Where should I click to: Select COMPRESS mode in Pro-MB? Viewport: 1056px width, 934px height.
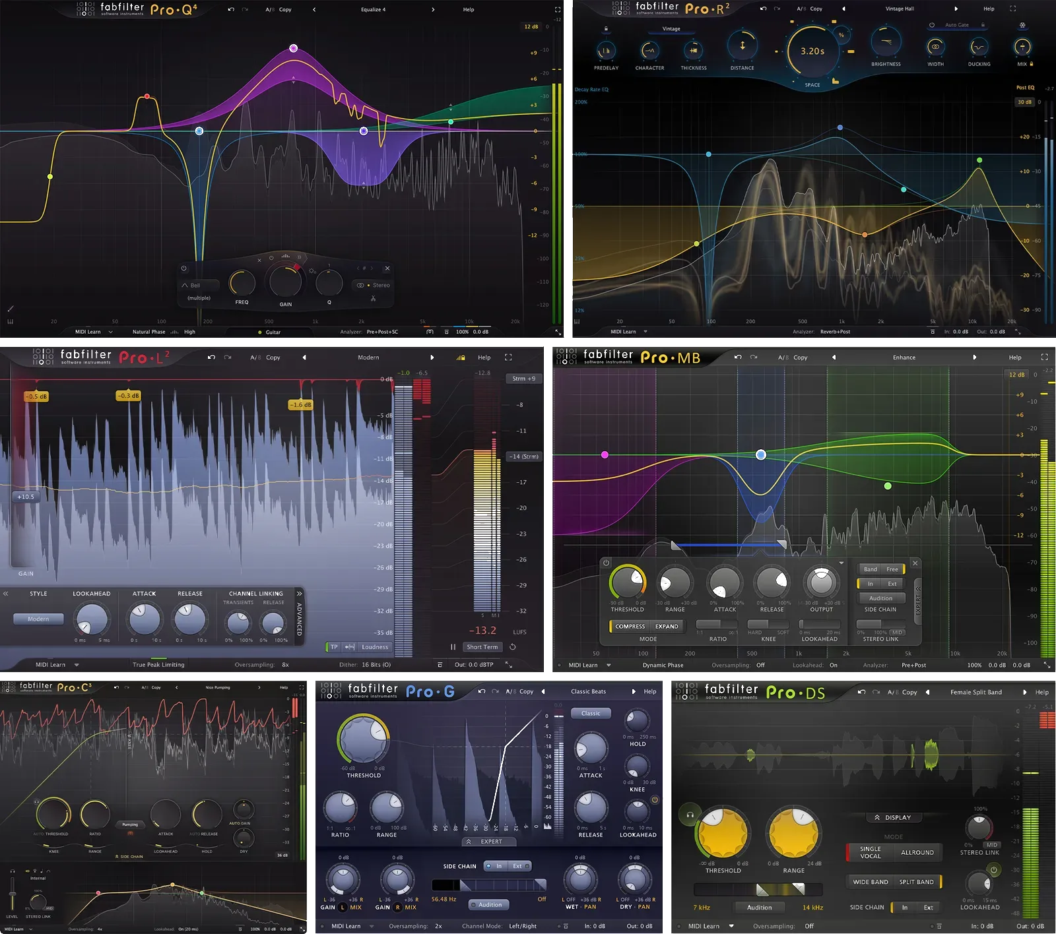pos(630,627)
